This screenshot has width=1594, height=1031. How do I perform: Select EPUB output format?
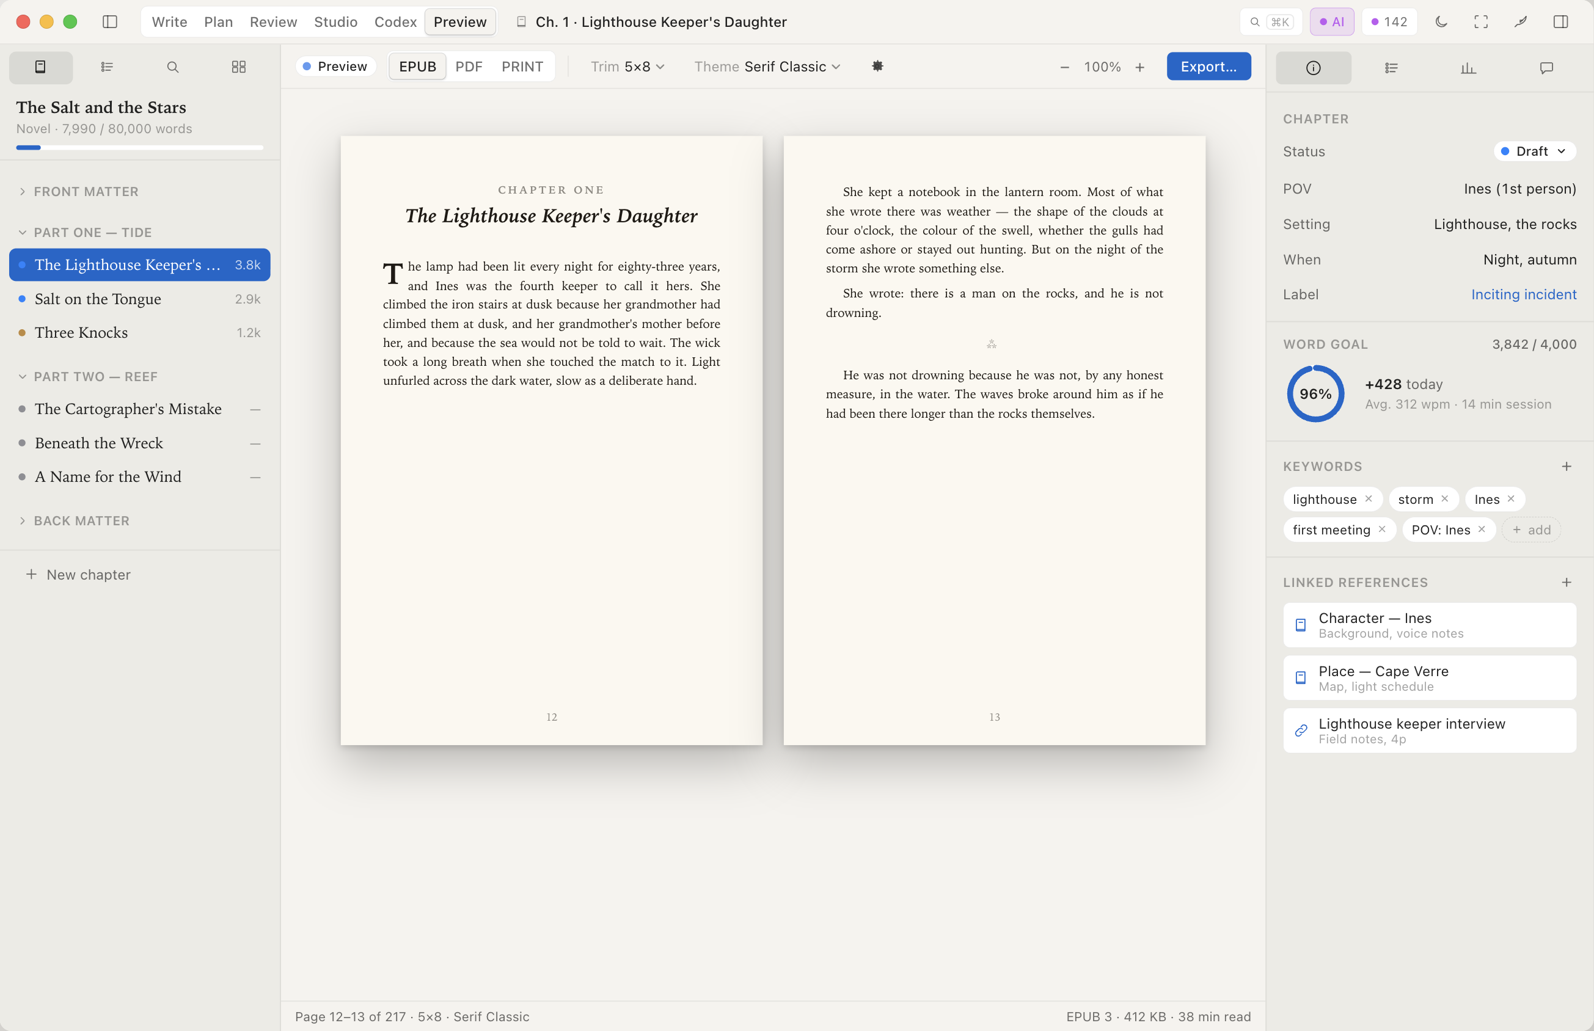click(418, 67)
